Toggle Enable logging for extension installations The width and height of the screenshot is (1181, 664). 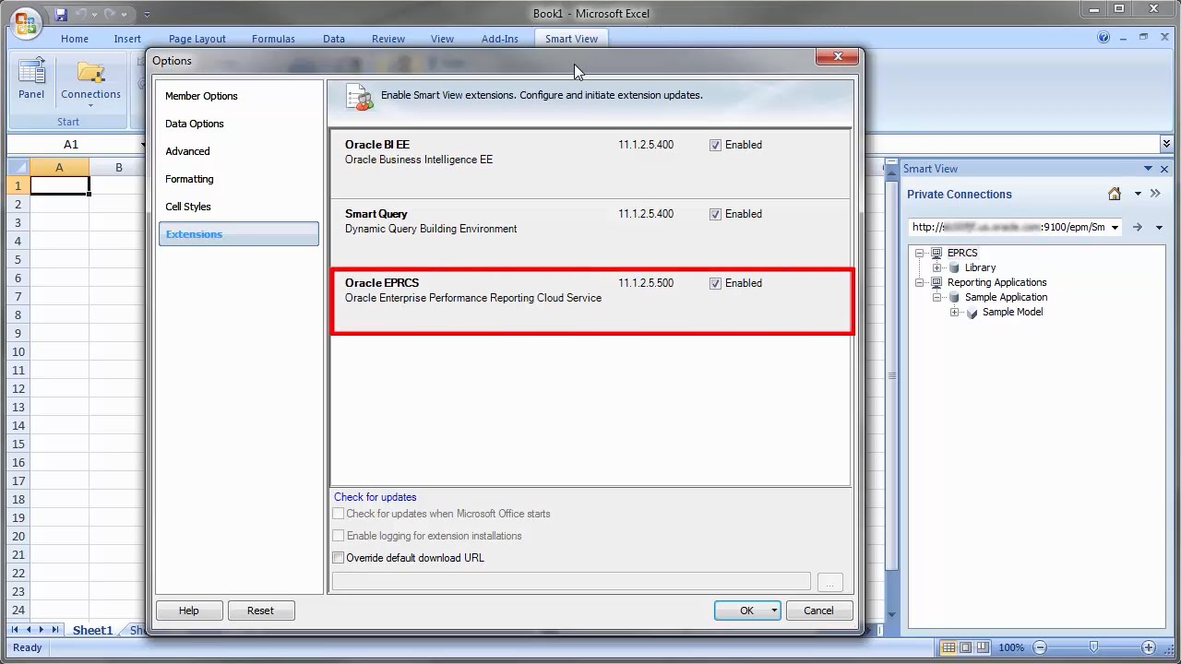tap(339, 536)
